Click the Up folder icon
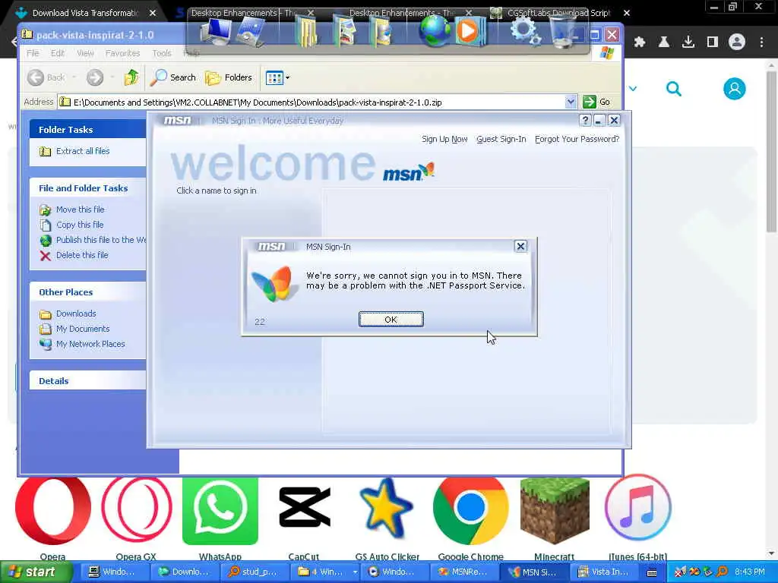The width and height of the screenshot is (778, 583). click(x=131, y=77)
